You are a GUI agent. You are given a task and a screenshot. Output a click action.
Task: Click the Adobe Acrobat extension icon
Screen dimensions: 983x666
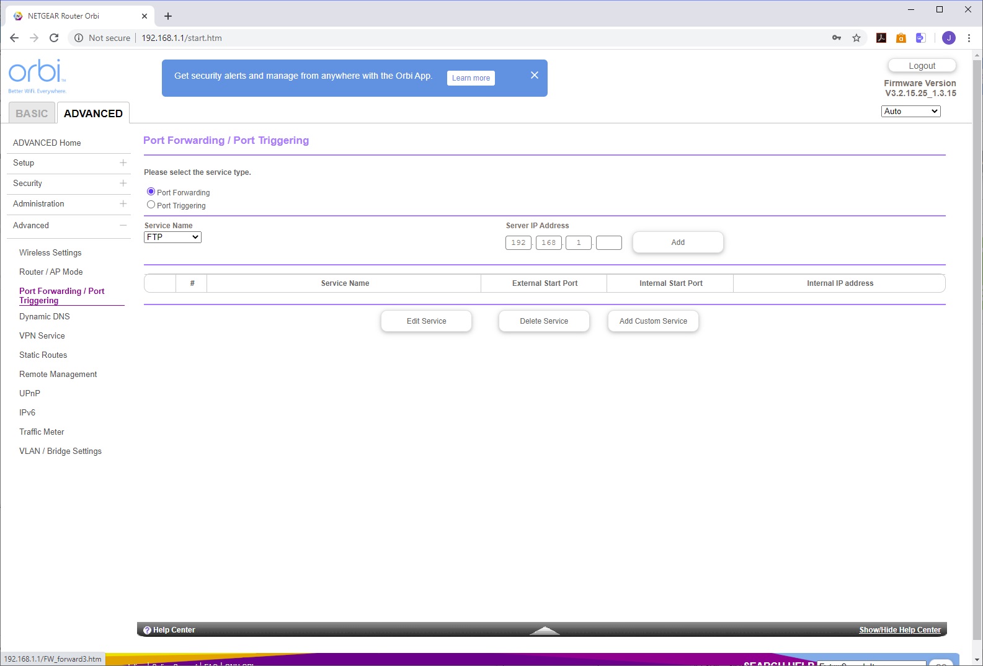(881, 38)
